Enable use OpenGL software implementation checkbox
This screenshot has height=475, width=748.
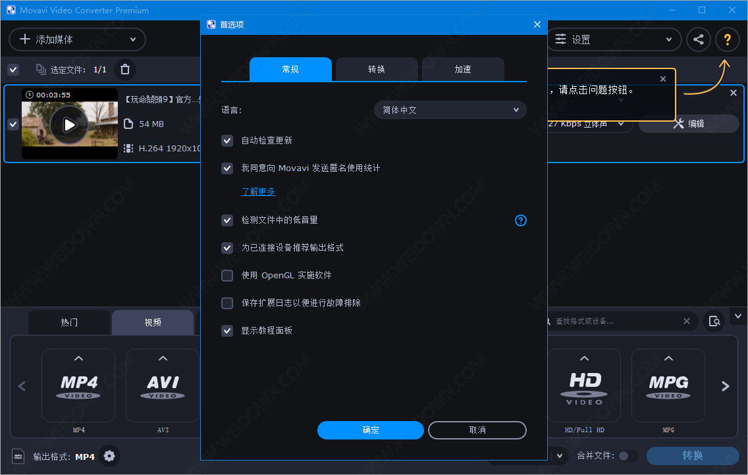227,276
